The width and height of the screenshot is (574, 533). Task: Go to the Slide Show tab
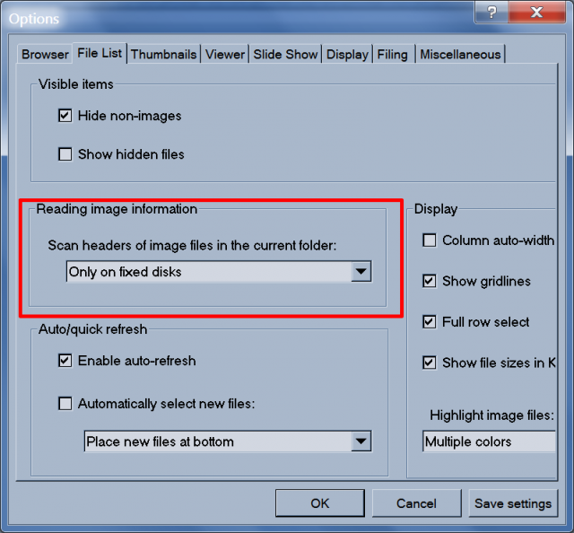[x=285, y=55]
